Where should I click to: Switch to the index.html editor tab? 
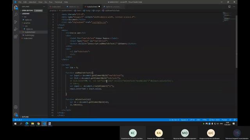[x=56, y=7]
